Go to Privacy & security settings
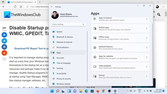167x94 pixels. pos(68,79)
